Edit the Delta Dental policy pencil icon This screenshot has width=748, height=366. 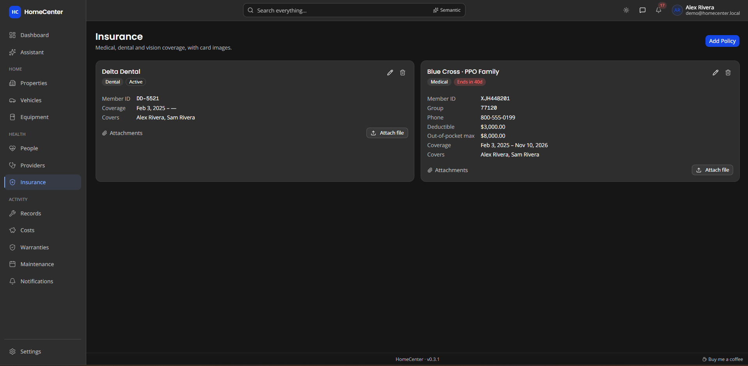click(390, 73)
